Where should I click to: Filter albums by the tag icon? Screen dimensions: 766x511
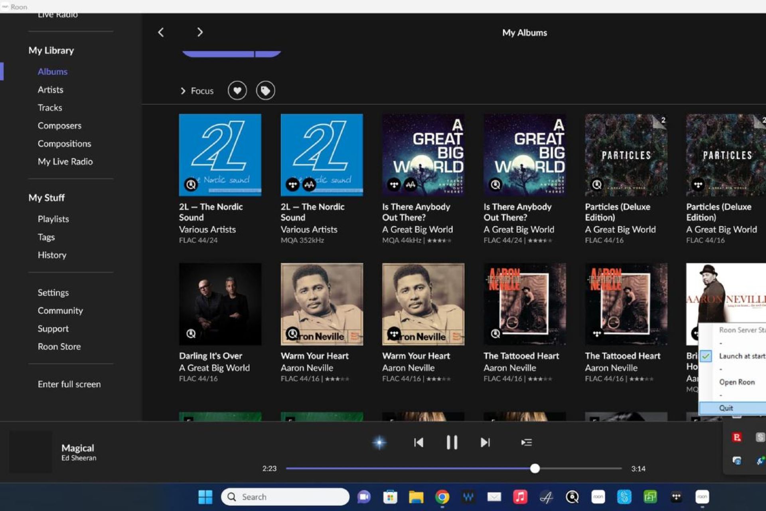265,91
